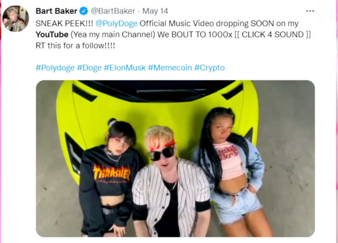Click the blue verified badge icon
Viewport: 338px width, 243px height.
[83, 11]
